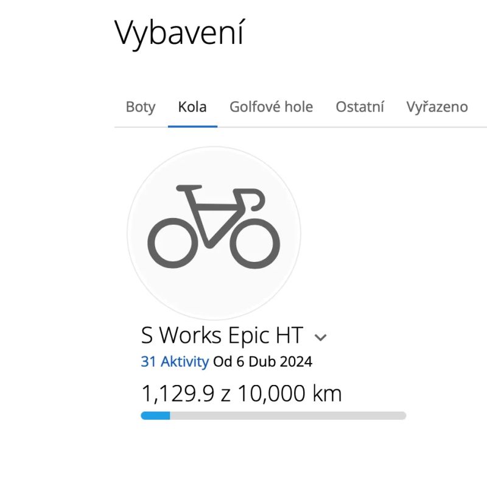Click the bicycle icon's front wheel

pyautogui.click(x=254, y=244)
